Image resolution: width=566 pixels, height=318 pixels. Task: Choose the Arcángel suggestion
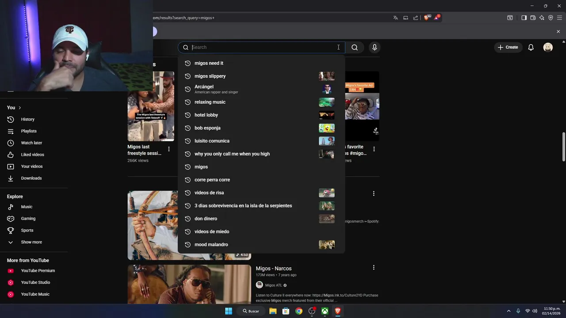tap(261, 89)
